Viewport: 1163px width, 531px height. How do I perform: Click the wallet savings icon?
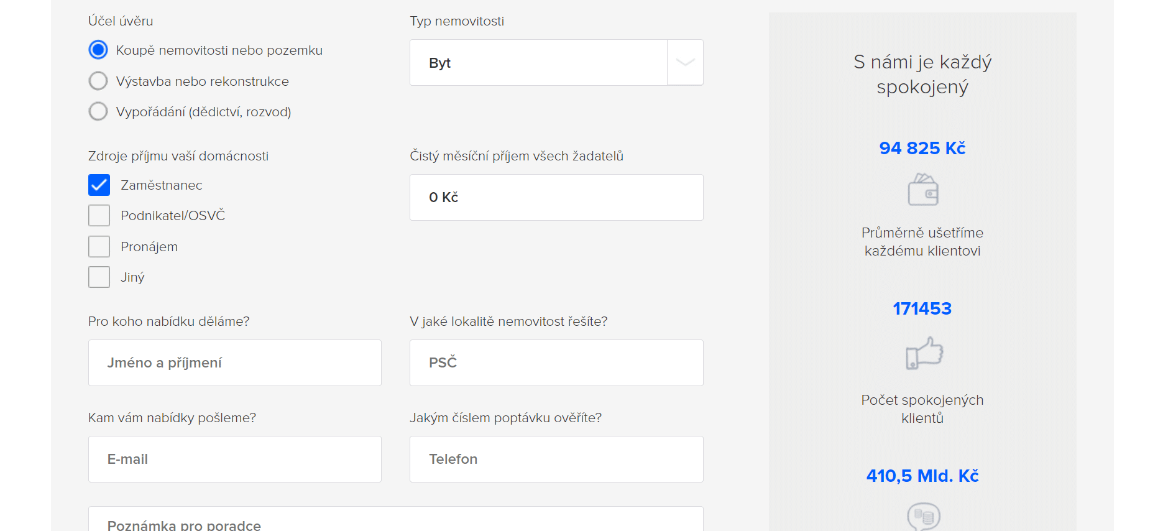[923, 190]
